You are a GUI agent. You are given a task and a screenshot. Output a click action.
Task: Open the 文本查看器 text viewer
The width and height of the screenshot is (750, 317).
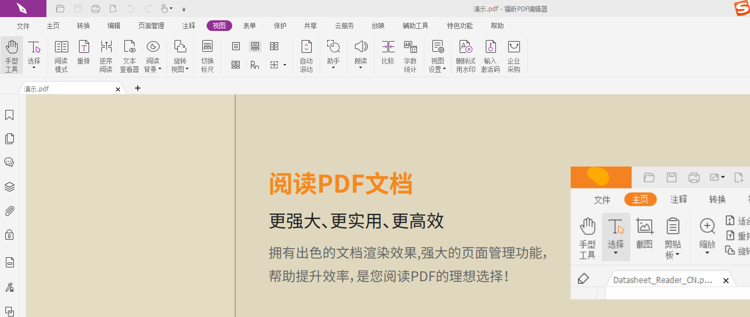pyautogui.click(x=129, y=56)
